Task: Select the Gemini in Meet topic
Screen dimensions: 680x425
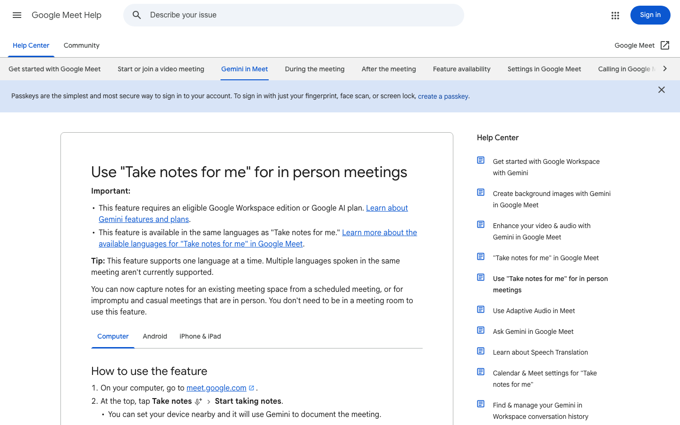Action: pyautogui.click(x=245, y=69)
